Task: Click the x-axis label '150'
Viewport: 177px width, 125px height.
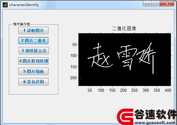Action: coord(112,90)
